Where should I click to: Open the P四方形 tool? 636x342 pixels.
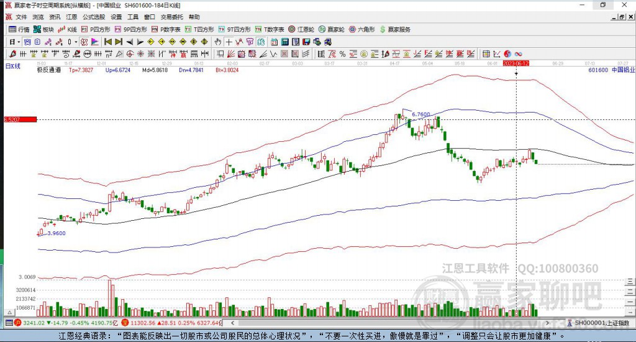[96, 29]
